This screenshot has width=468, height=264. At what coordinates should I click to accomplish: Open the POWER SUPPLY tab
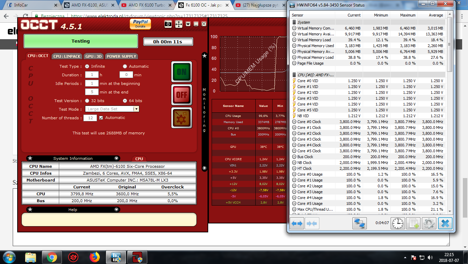121,56
